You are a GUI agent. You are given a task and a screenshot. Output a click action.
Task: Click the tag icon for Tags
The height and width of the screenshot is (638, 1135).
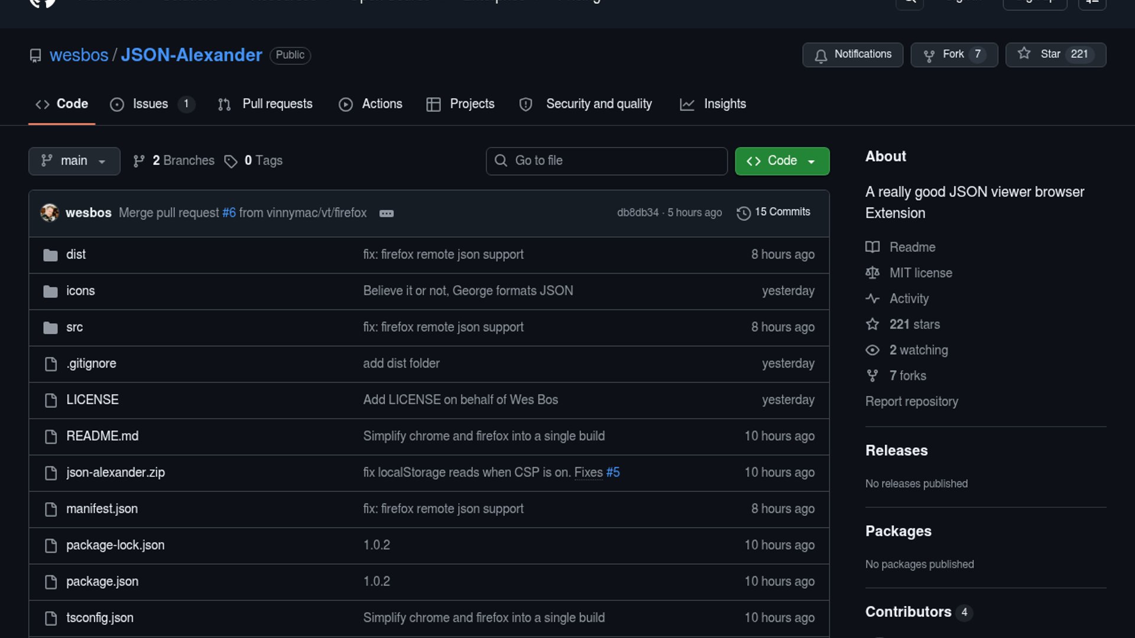pos(231,161)
